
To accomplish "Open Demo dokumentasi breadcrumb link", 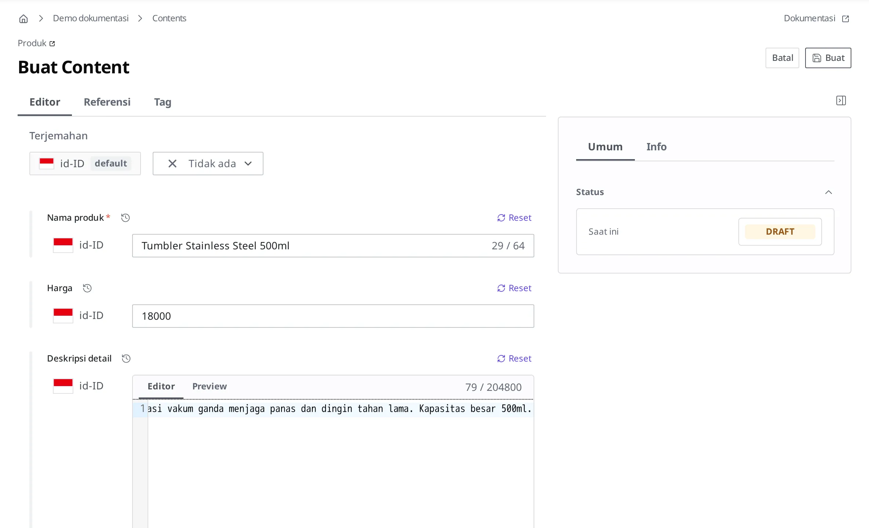I will tap(91, 18).
